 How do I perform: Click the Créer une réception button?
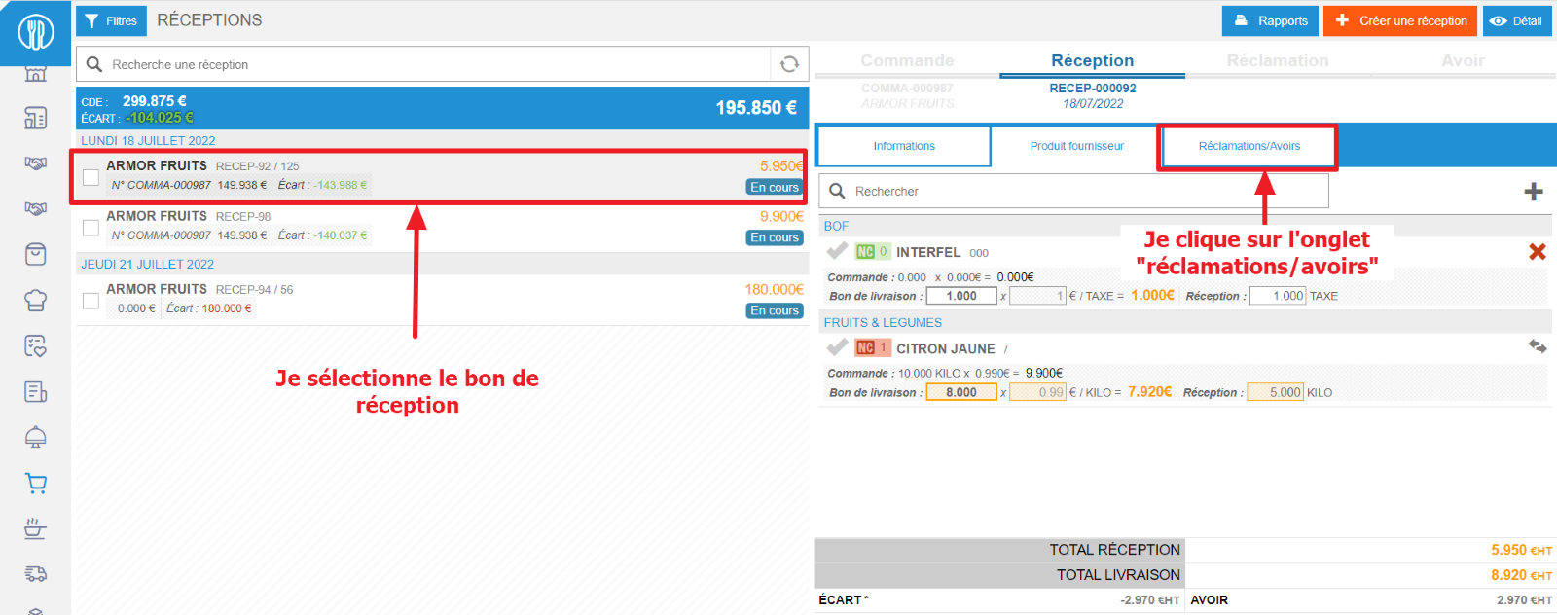coord(1399,20)
